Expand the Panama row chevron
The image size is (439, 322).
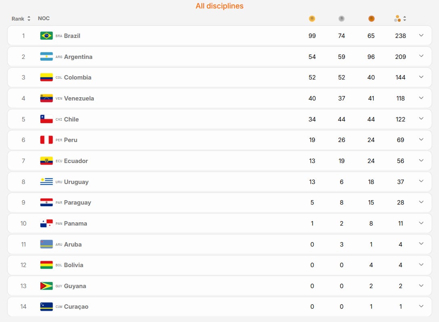click(421, 223)
